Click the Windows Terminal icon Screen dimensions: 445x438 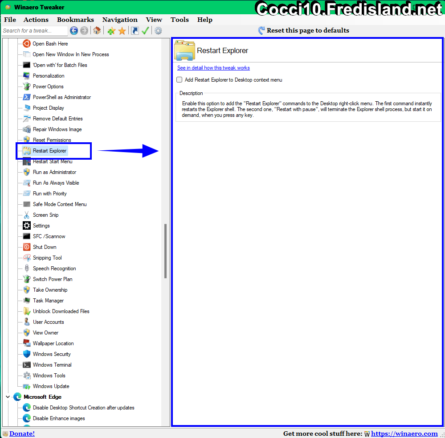[27, 365]
